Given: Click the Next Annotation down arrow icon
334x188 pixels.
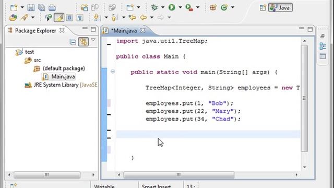Looking at the screenshot, I should coord(97,17).
